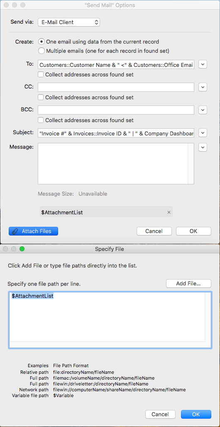The width and height of the screenshot is (220, 427).
Task: Click the CC address input field
Action: point(116,87)
